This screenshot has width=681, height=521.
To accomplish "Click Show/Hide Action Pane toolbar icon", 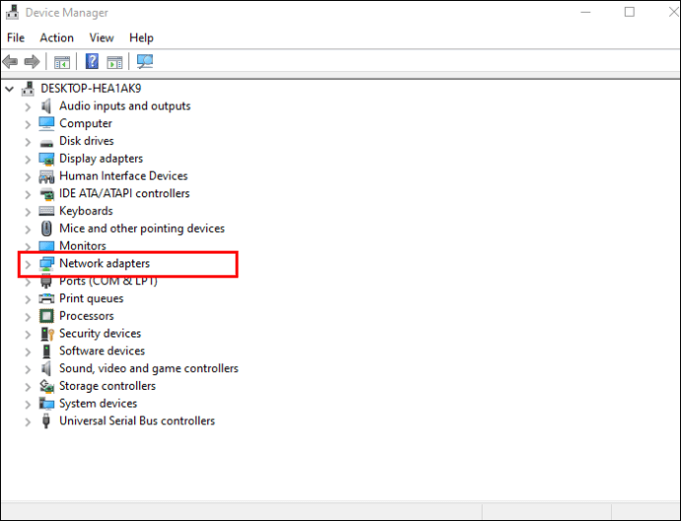I will [x=114, y=62].
